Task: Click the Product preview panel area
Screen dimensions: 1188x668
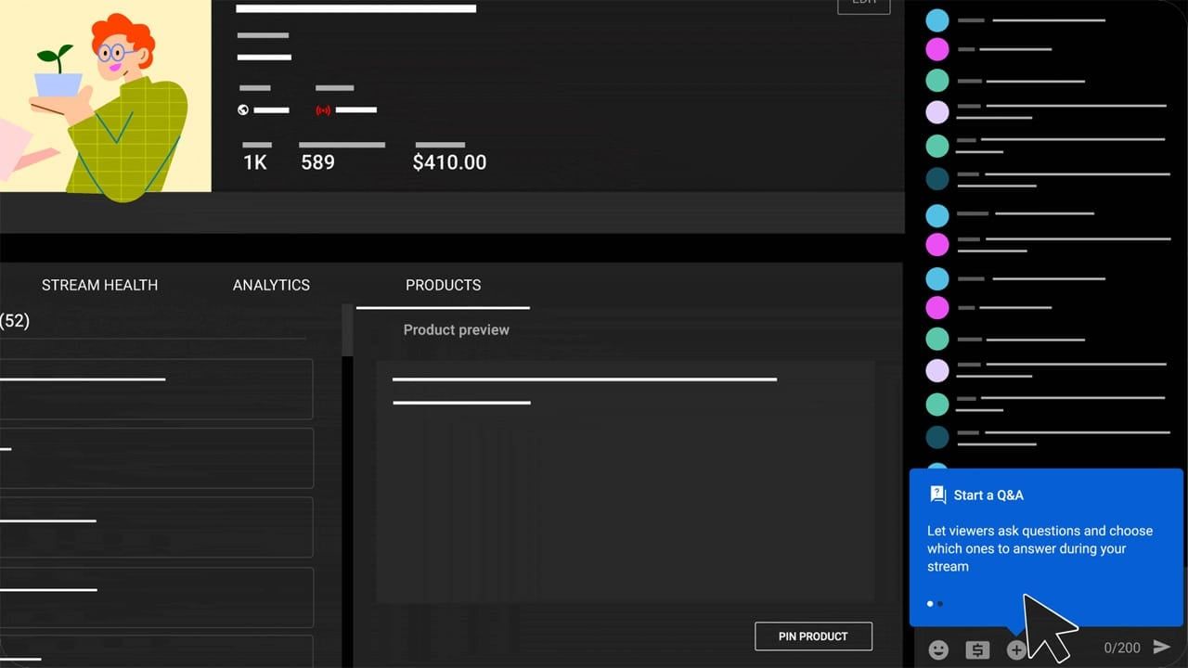Action: coord(625,481)
